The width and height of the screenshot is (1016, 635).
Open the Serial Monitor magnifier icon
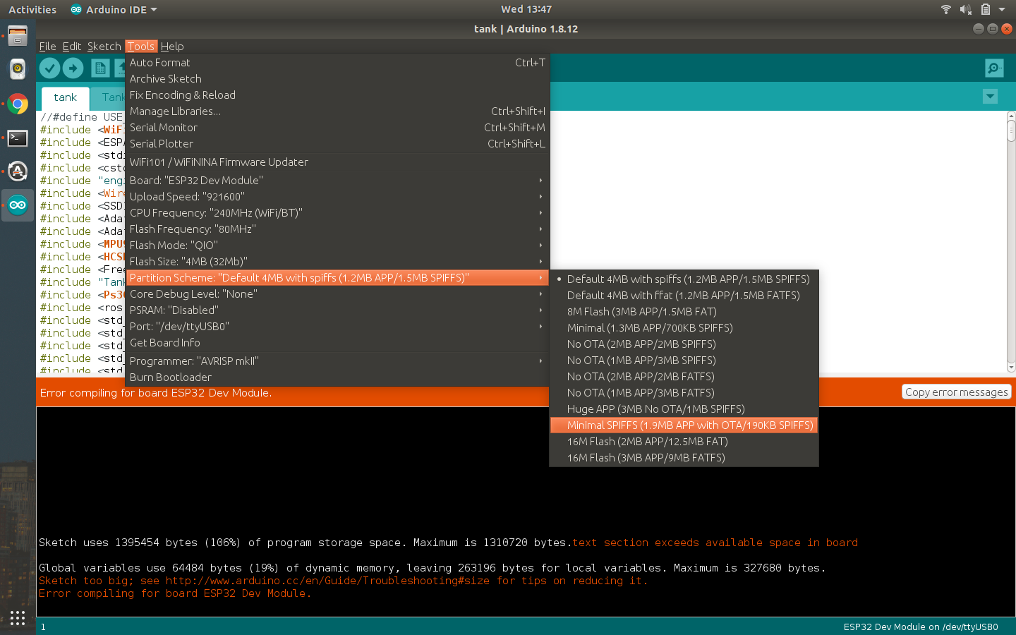tap(993, 68)
